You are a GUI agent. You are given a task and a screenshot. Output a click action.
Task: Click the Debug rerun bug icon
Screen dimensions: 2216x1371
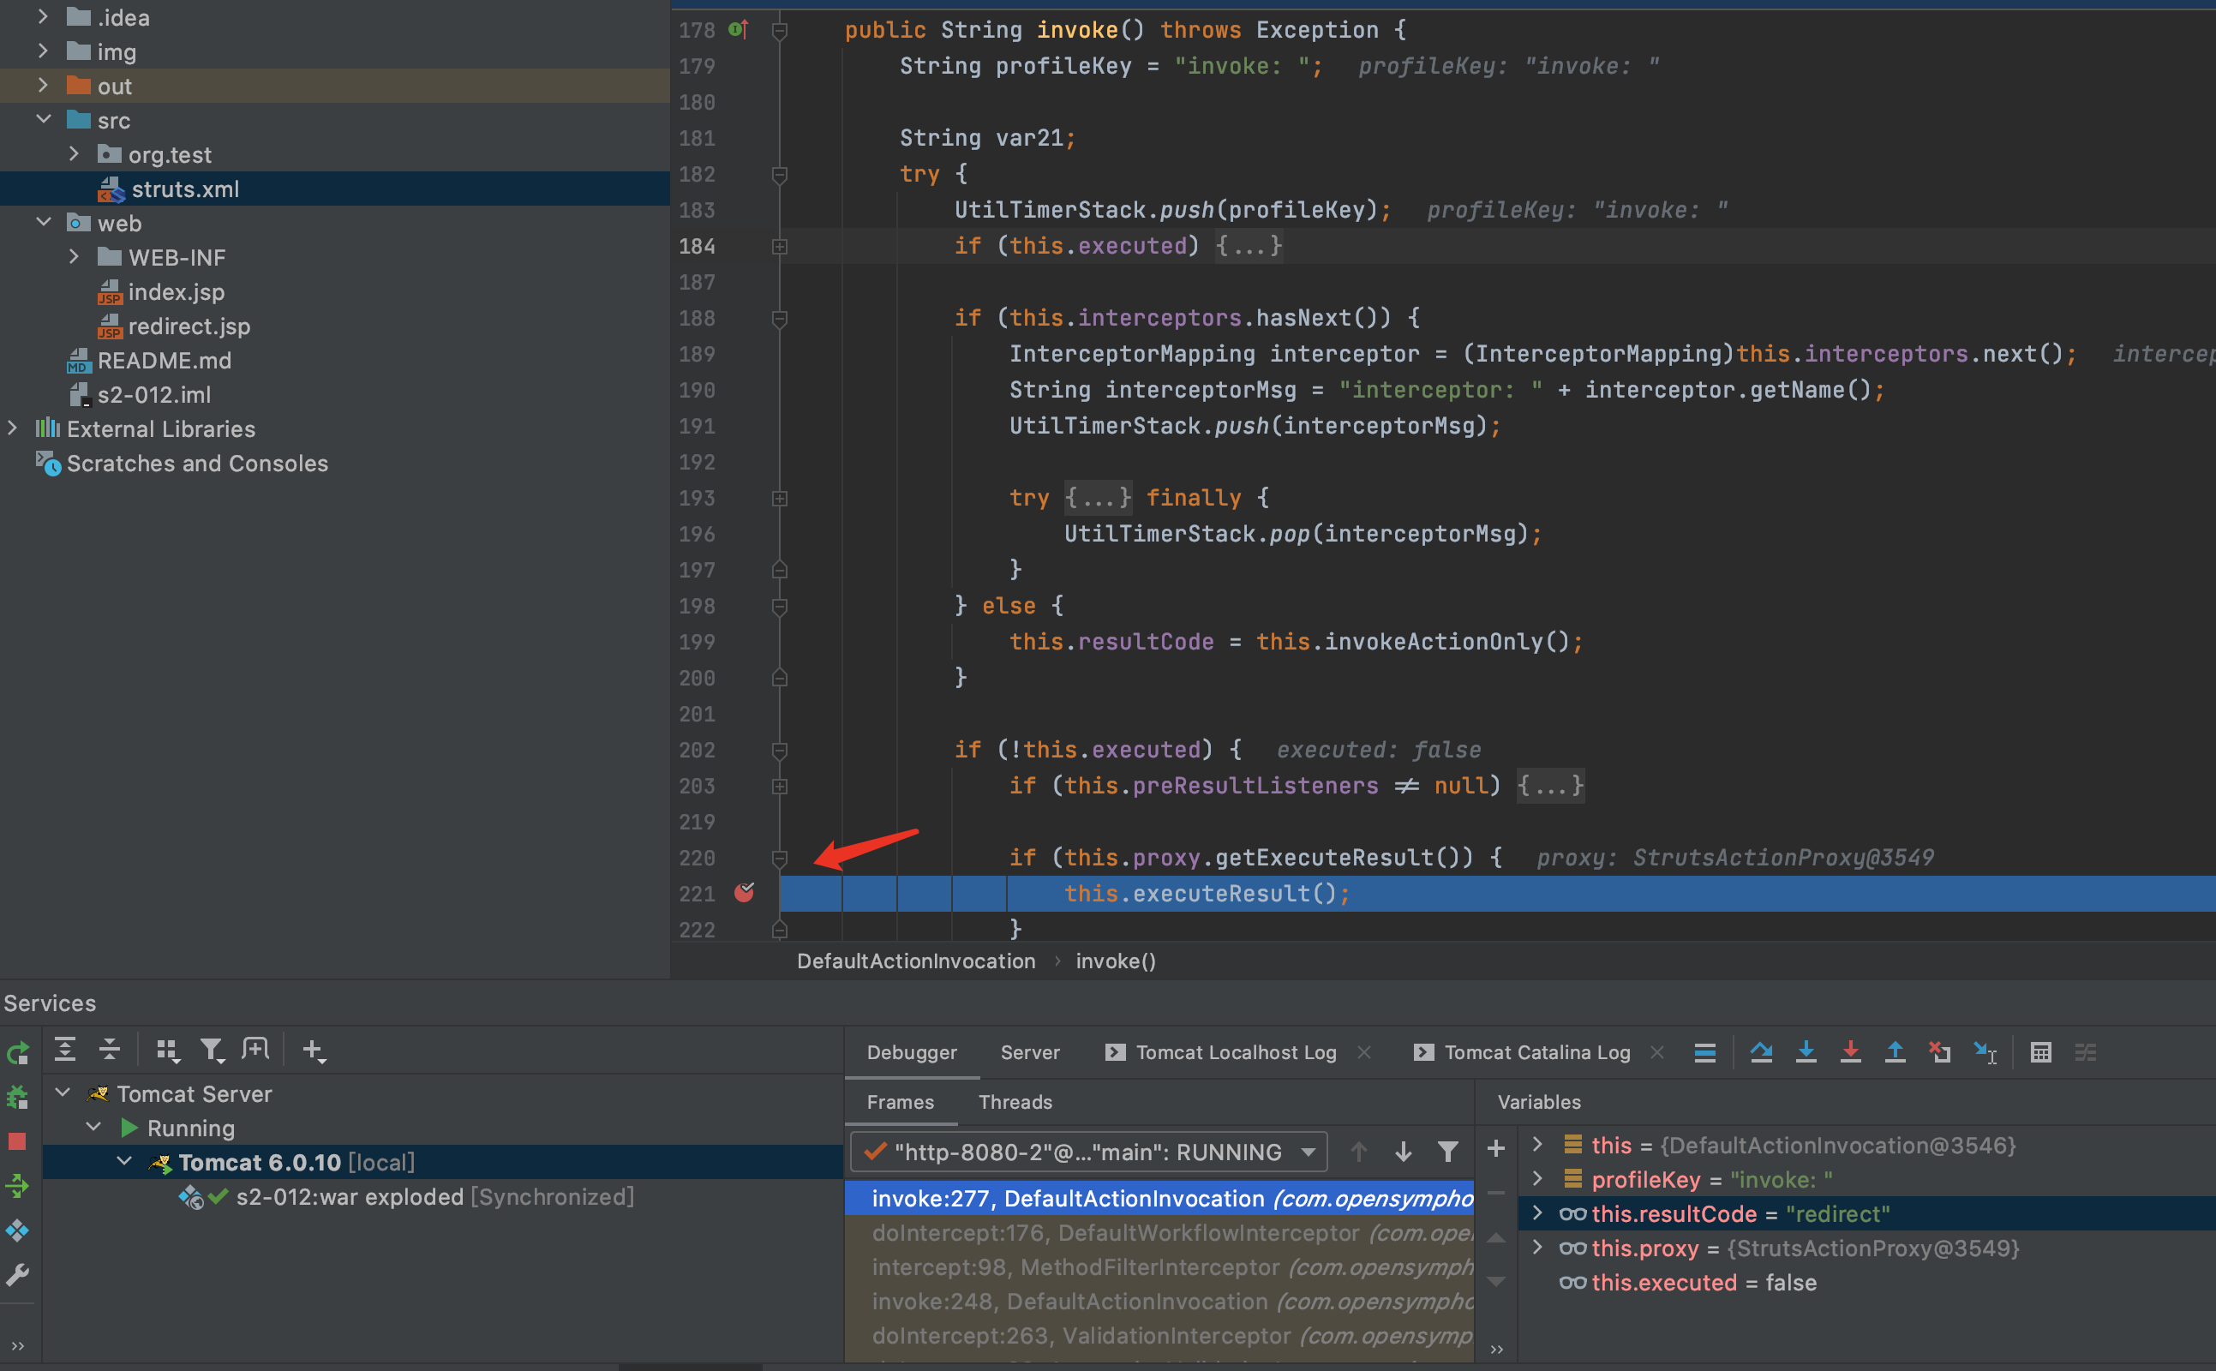[x=18, y=1097]
